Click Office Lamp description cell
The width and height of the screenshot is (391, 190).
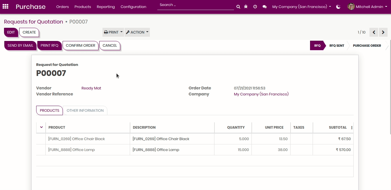pyautogui.click(x=172, y=150)
